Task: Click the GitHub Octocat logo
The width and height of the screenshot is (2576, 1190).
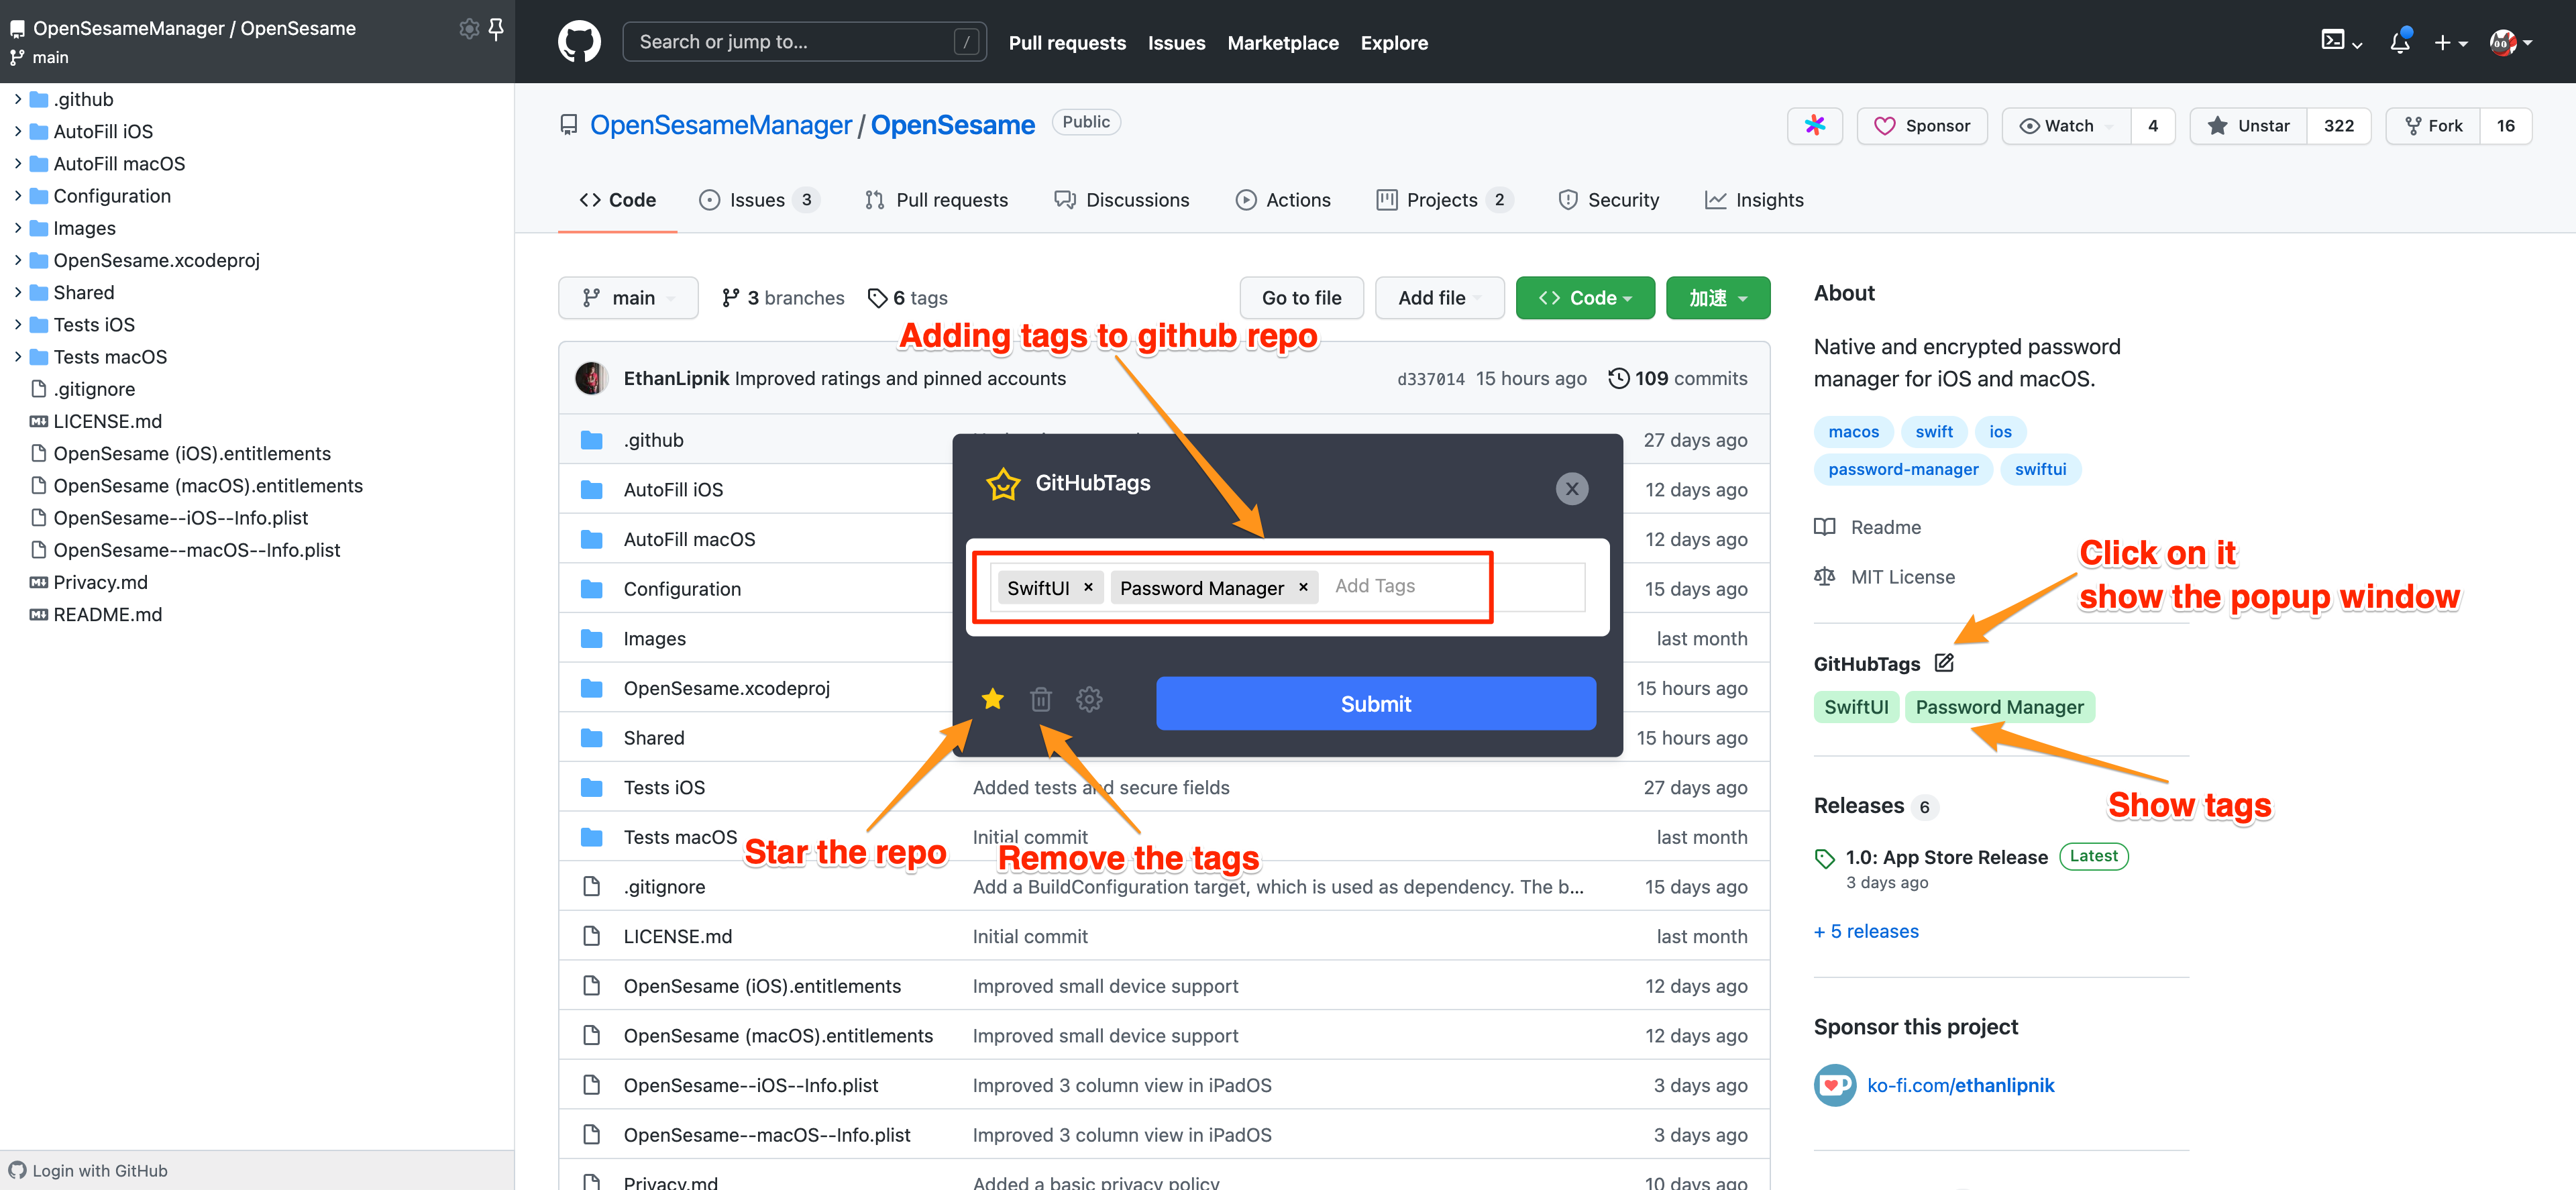Action: (579, 42)
